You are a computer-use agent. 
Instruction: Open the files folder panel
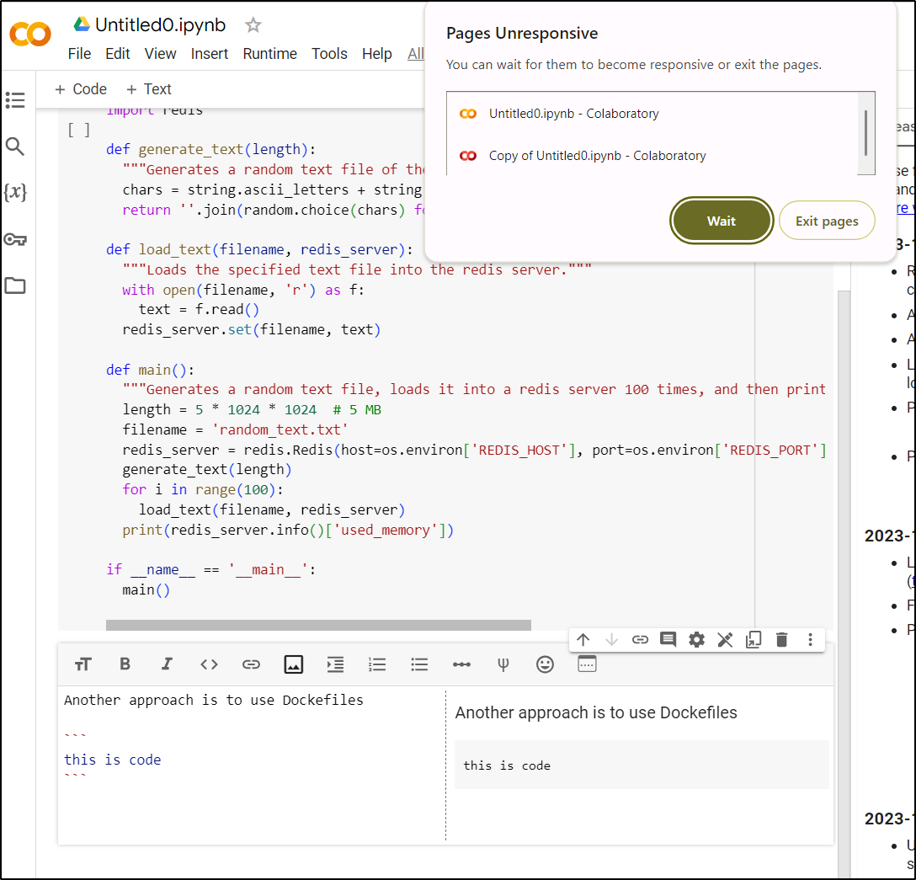coord(15,285)
